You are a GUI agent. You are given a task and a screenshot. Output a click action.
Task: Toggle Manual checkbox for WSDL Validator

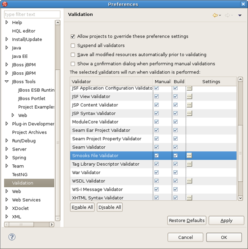tap(156, 181)
